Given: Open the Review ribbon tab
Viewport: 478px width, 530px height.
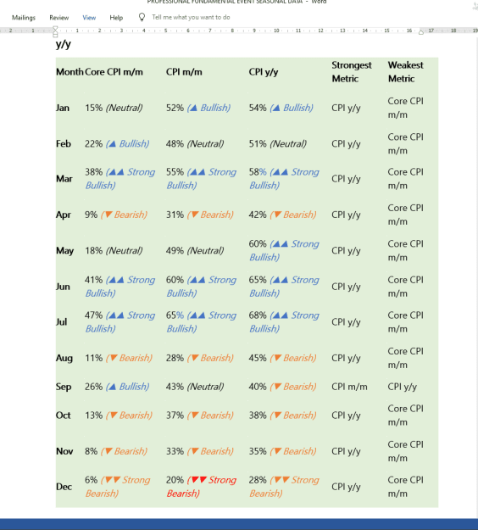Looking at the screenshot, I should (59, 18).
